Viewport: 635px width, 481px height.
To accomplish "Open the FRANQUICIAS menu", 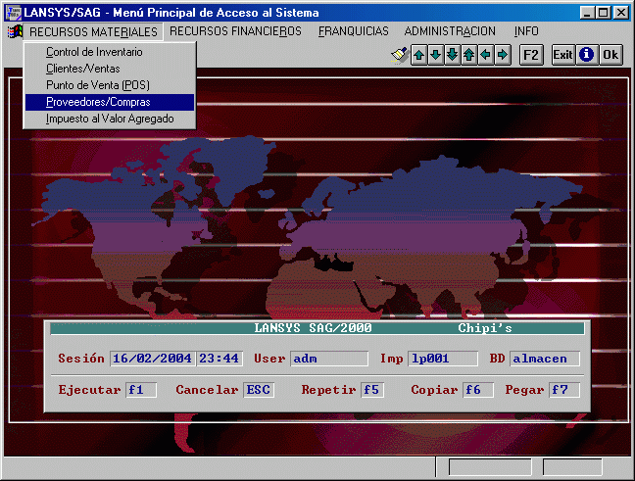I will pyautogui.click(x=353, y=31).
